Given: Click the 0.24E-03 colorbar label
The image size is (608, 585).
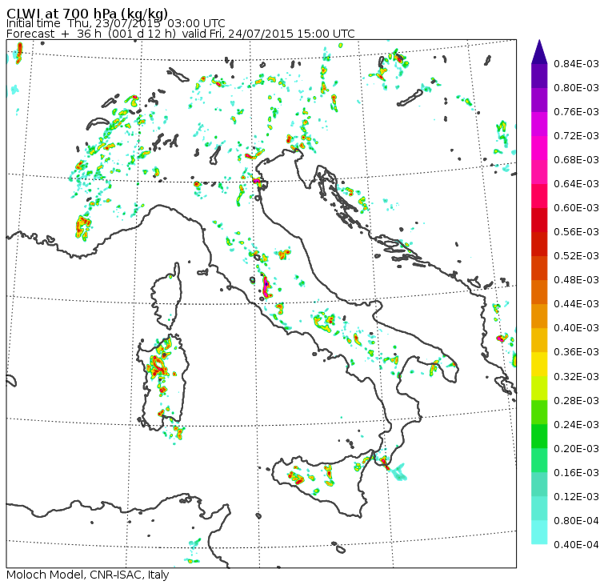Looking at the screenshot, I should point(576,425).
